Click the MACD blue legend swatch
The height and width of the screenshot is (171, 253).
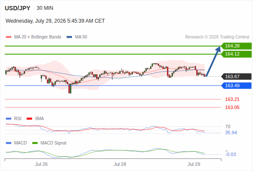point(9,143)
